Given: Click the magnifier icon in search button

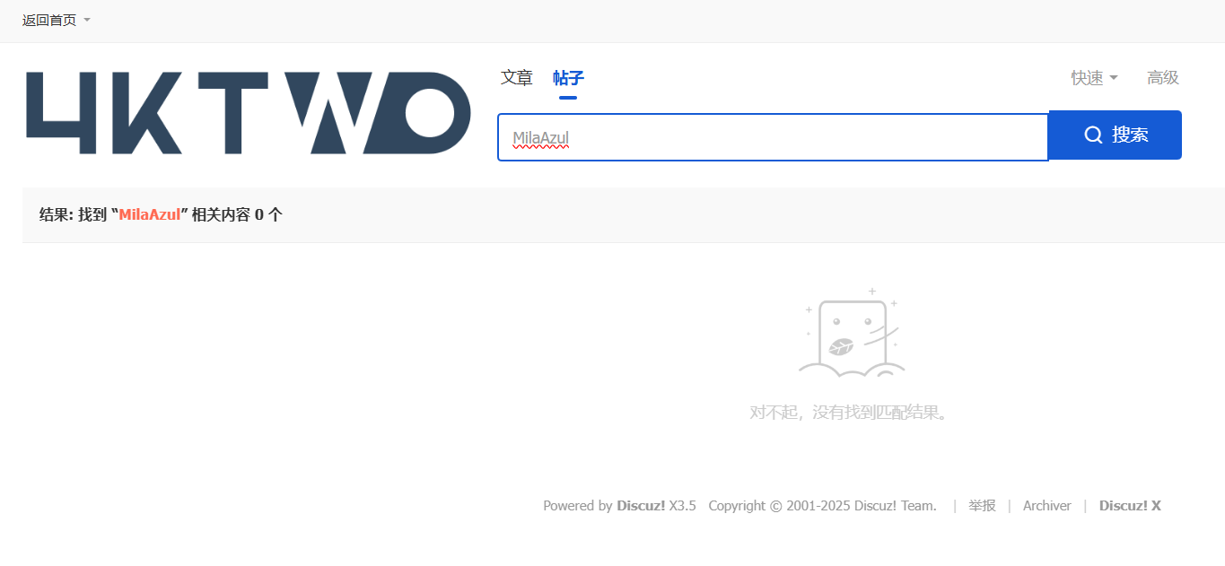Looking at the screenshot, I should pyautogui.click(x=1093, y=135).
